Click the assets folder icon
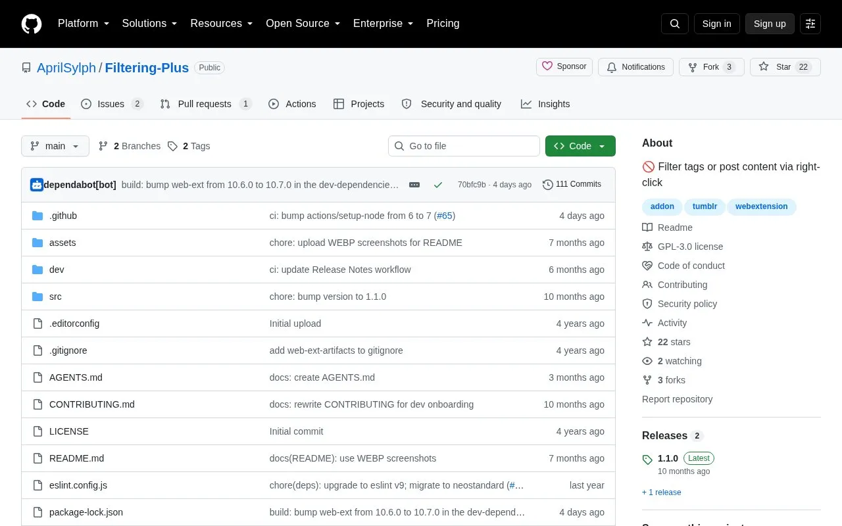This screenshot has height=526, width=842. click(37, 243)
